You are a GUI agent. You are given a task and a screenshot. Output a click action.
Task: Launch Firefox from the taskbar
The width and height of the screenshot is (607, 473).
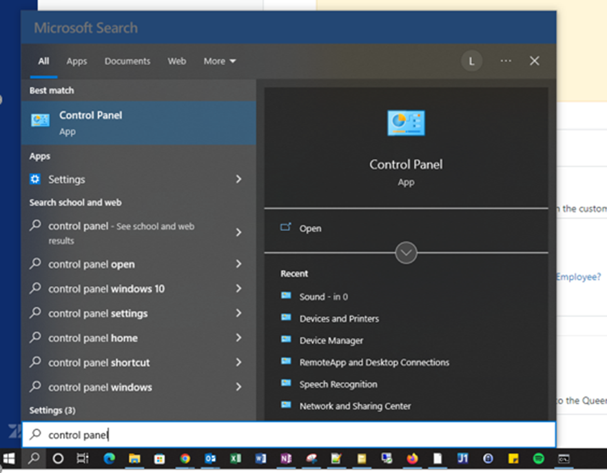point(412,459)
